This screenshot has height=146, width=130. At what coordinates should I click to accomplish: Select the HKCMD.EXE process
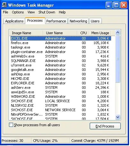(x=61, y=79)
